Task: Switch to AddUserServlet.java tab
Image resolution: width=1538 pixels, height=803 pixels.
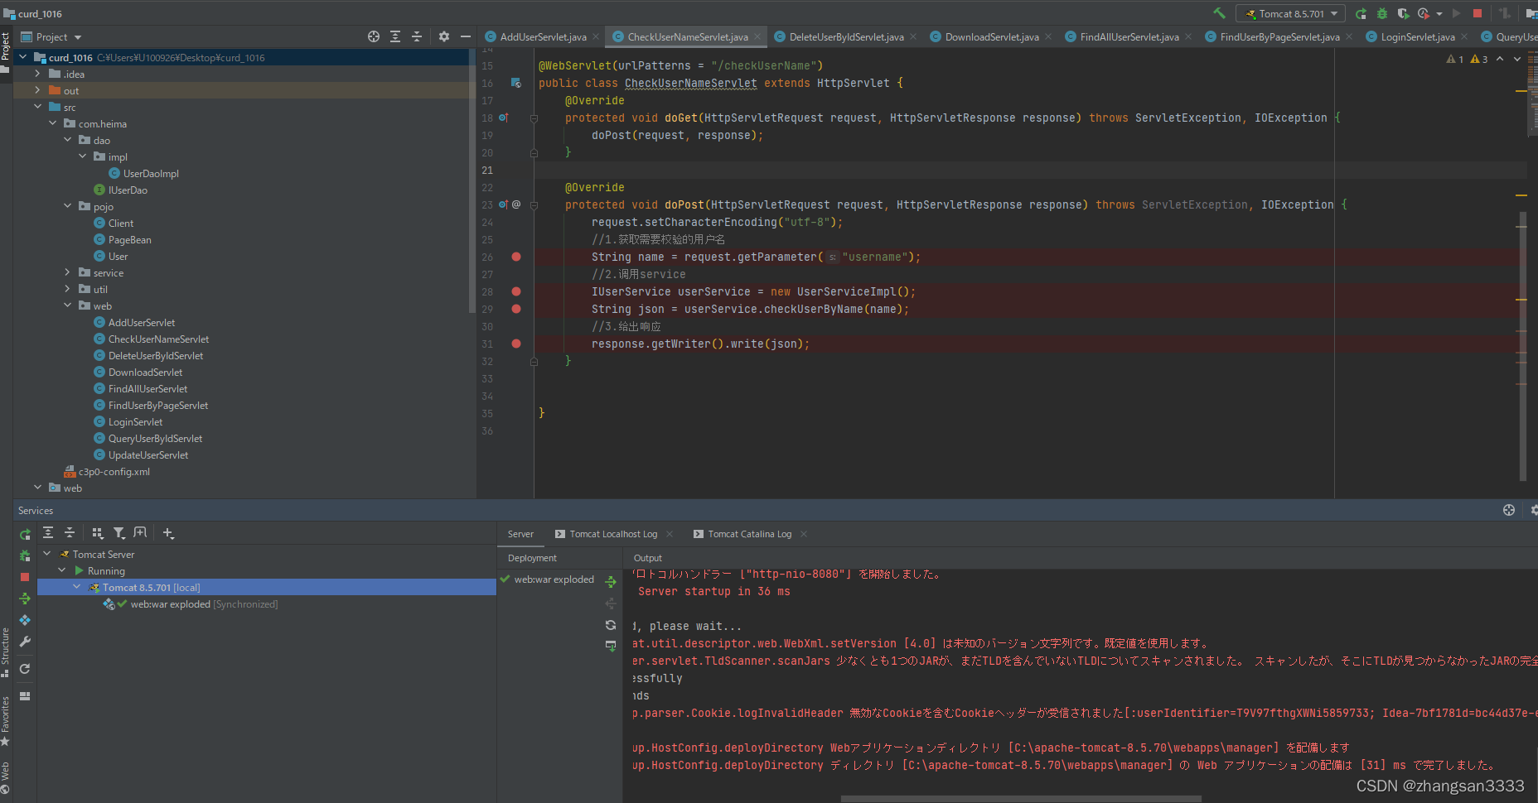Action: coord(543,36)
